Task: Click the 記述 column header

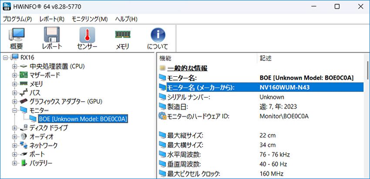Action: pos(311,58)
